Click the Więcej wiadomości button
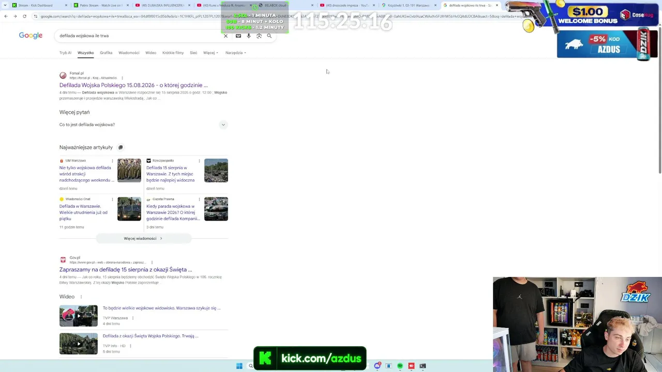The image size is (662, 372). click(143, 239)
